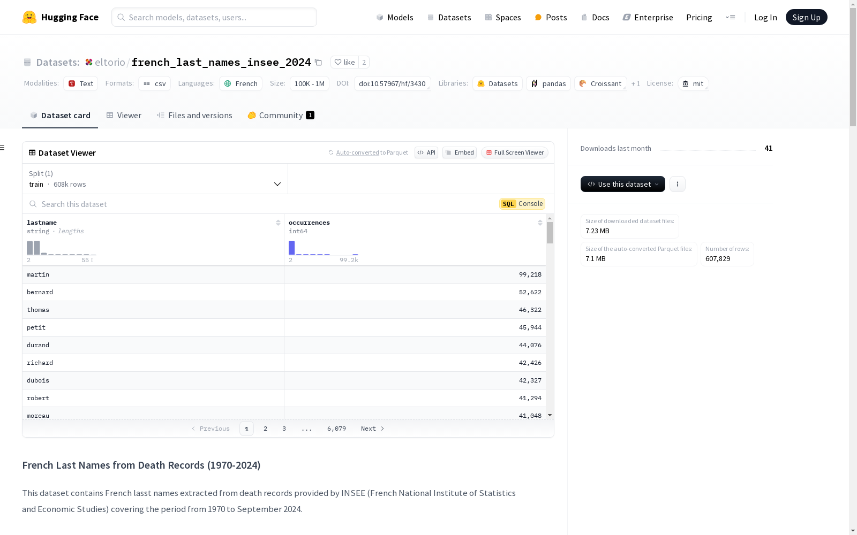This screenshot has height=535, width=857.
Task: Click the Hugging Face logo icon
Action: (x=29, y=17)
